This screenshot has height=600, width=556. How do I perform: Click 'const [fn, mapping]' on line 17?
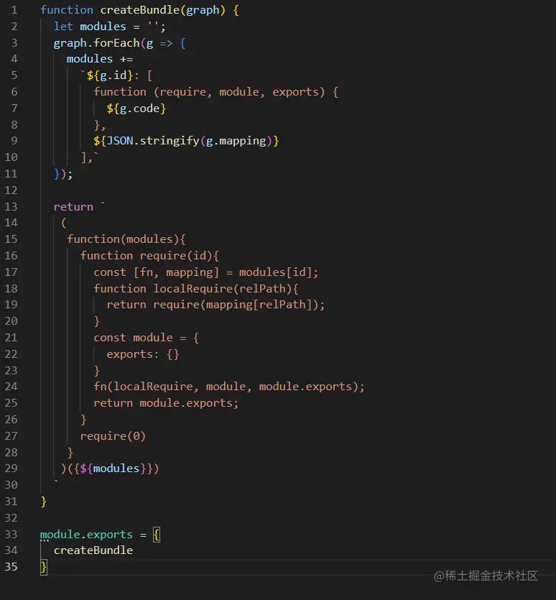click(x=157, y=272)
